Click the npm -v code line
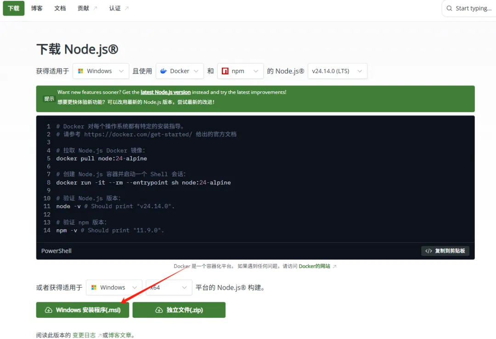Viewport: 496px width, 339px height. 110,230
